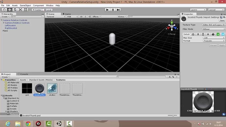Select the Hand tool in toolbar
226x127 pixels.
[4, 10]
